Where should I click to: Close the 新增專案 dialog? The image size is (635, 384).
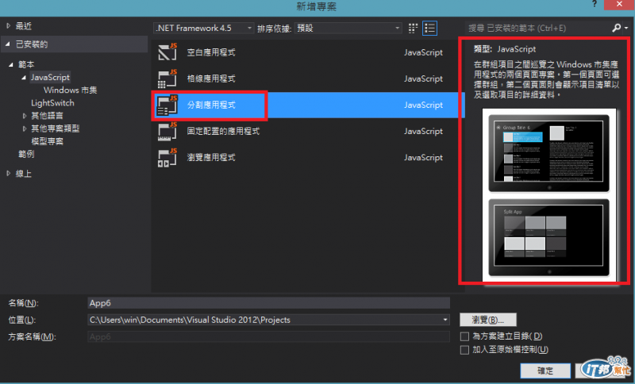coord(619,5)
